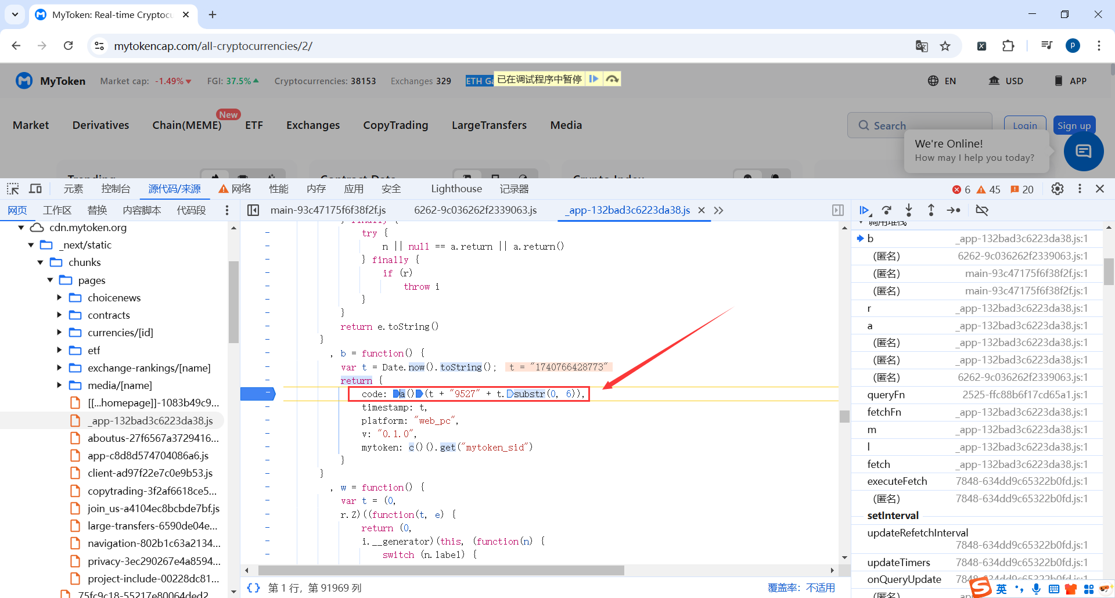Go back to the previous page
This screenshot has width=1115, height=598.
pos(16,46)
